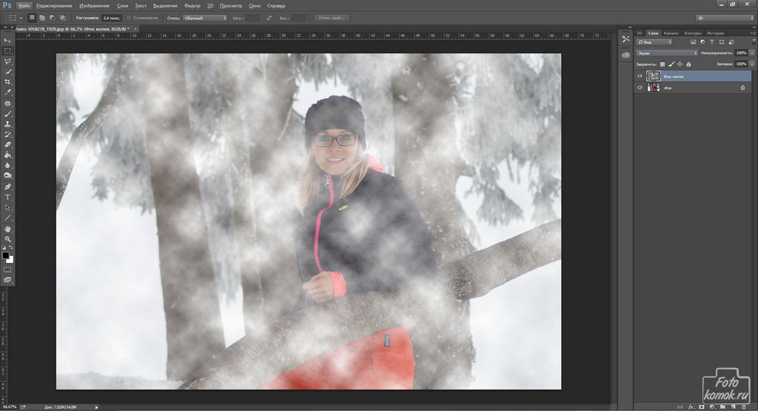The width and height of the screenshot is (758, 411).
Task: Toggle type layer filter
Action: (x=712, y=42)
